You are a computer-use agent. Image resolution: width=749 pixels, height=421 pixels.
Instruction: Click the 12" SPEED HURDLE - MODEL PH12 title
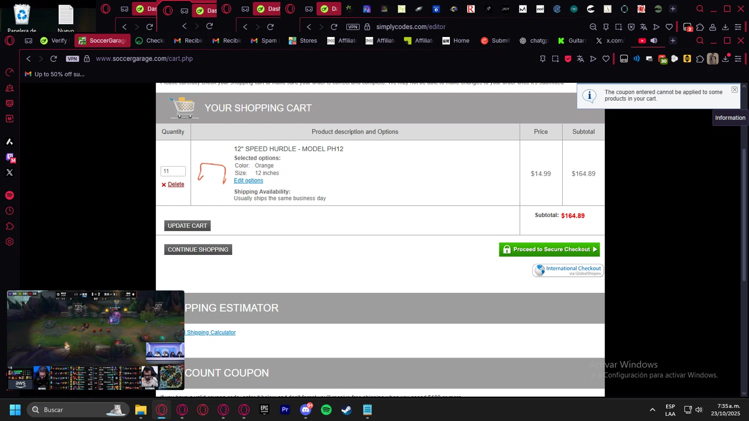pyautogui.click(x=289, y=149)
